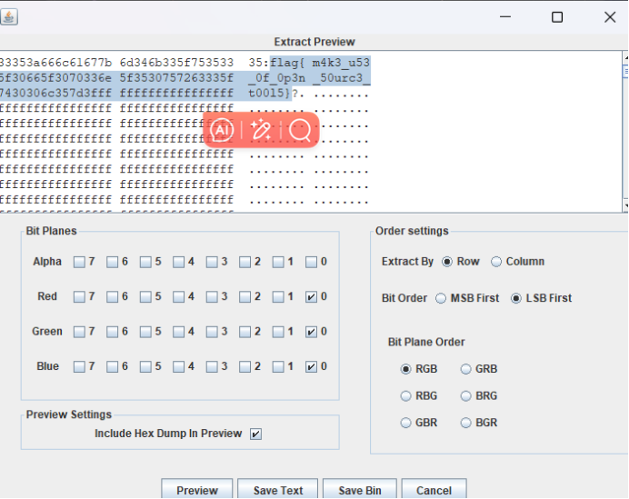Select Blue bit plane 1

coord(278,367)
